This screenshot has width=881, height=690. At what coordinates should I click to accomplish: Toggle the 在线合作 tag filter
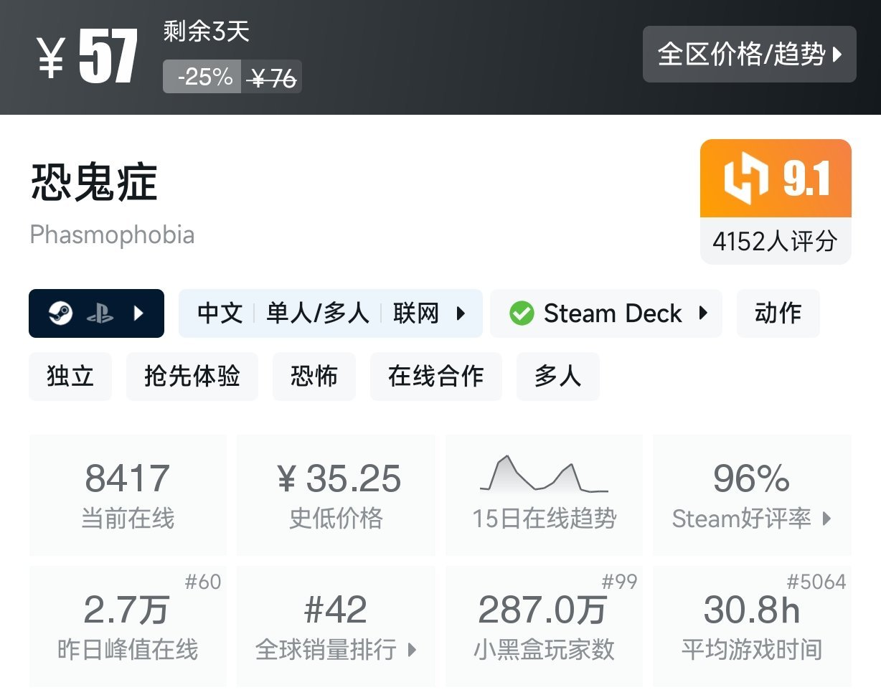(x=435, y=376)
